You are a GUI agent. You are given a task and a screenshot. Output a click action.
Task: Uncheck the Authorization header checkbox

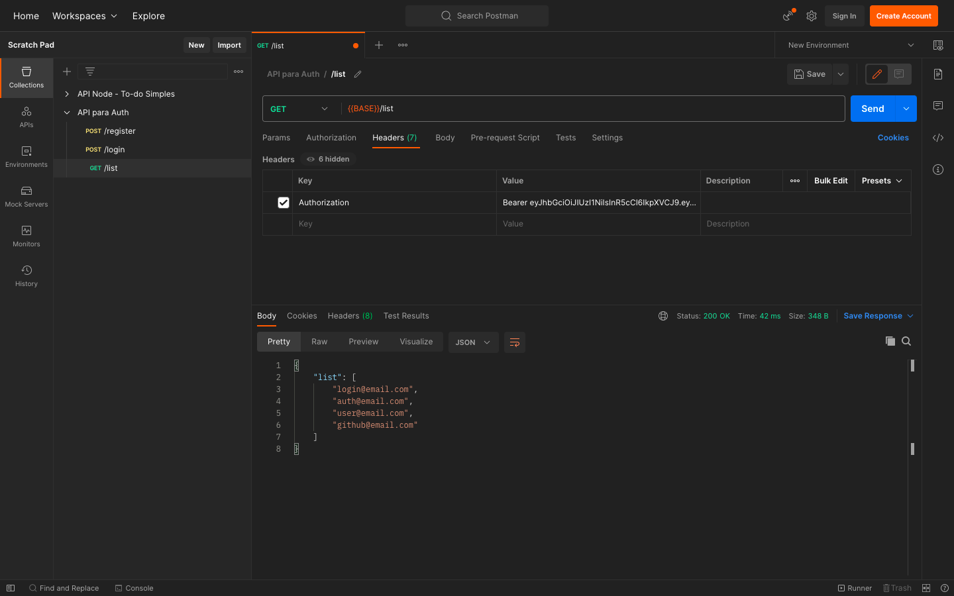pyautogui.click(x=284, y=203)
